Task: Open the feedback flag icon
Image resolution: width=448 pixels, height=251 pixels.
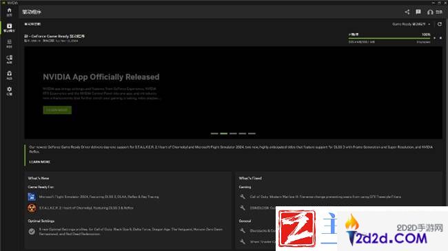Action: click(418, 12)
